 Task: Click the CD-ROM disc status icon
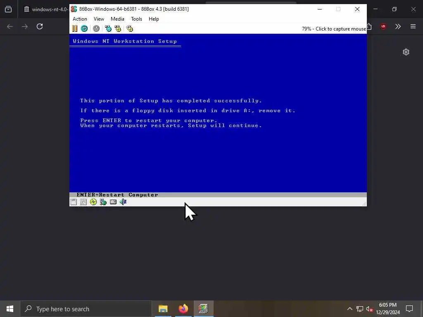(x=93, y=202)
